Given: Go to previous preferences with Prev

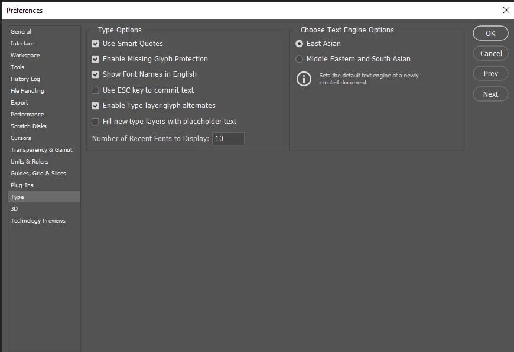Looking at the screenshot, I should 490,74.
